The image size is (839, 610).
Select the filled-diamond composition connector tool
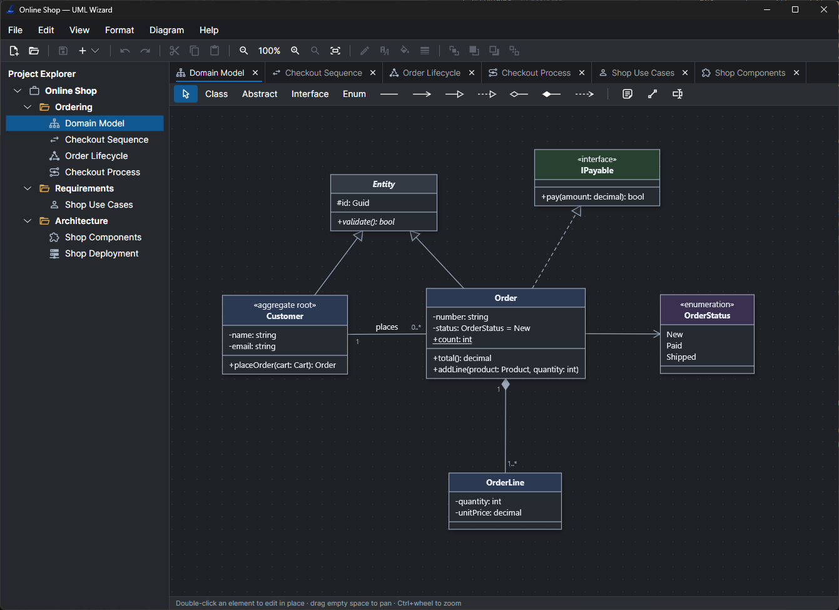click(552, 94)
